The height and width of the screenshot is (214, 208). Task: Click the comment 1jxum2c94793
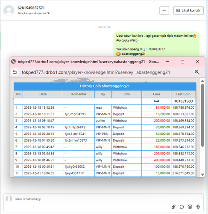tap(75, 114)
